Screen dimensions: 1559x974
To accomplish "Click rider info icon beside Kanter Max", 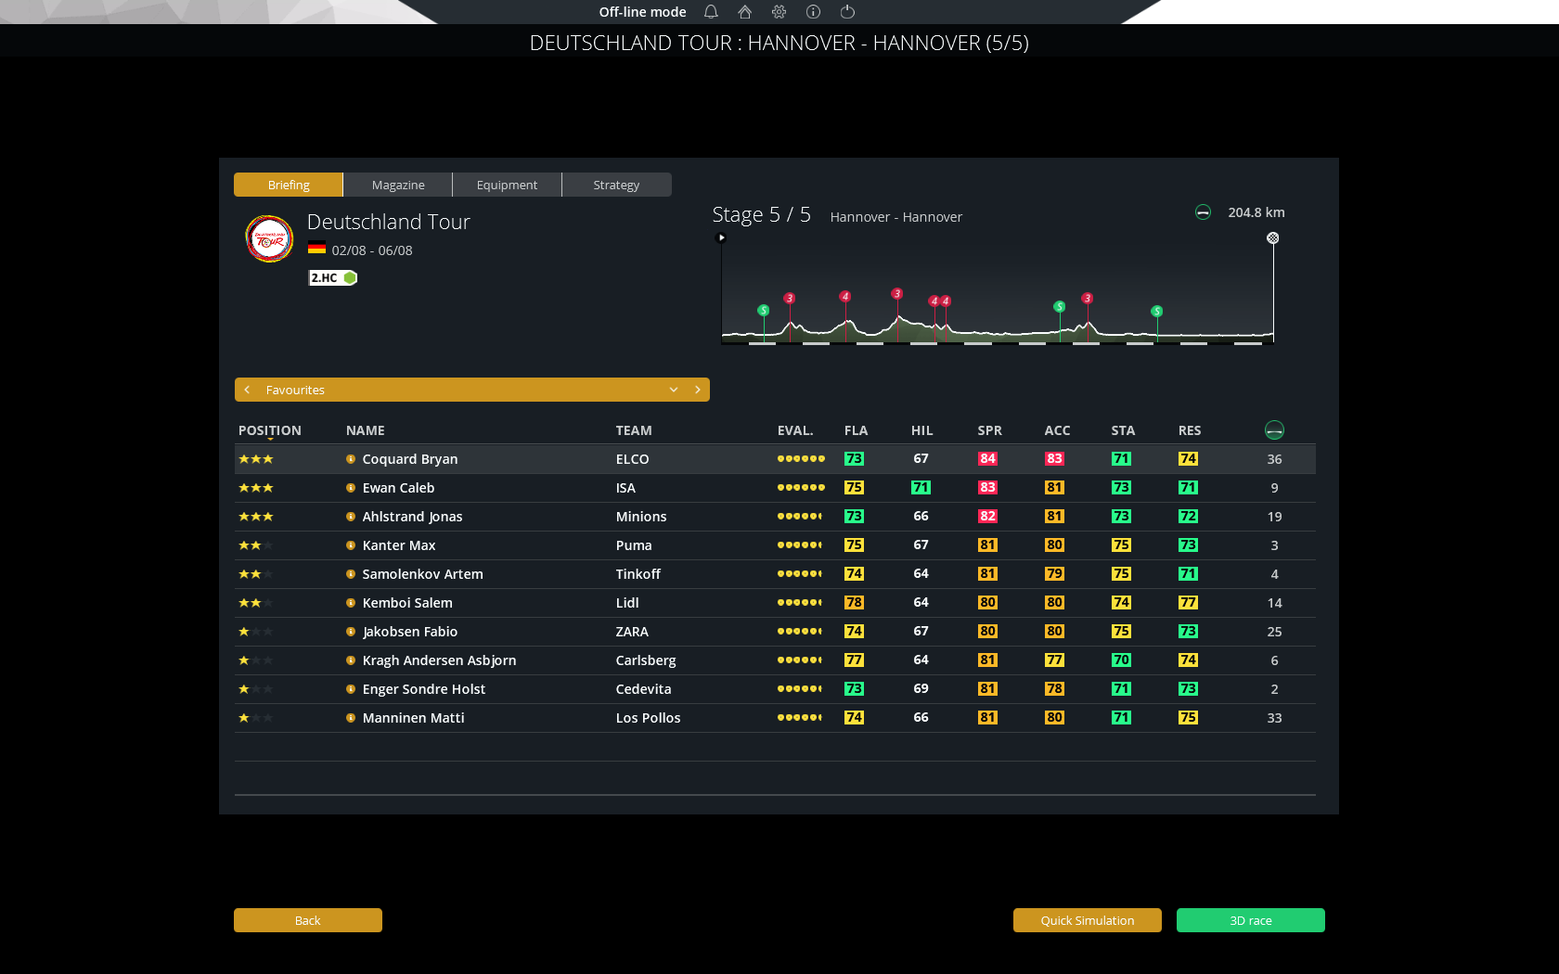I will click(351, 545).
